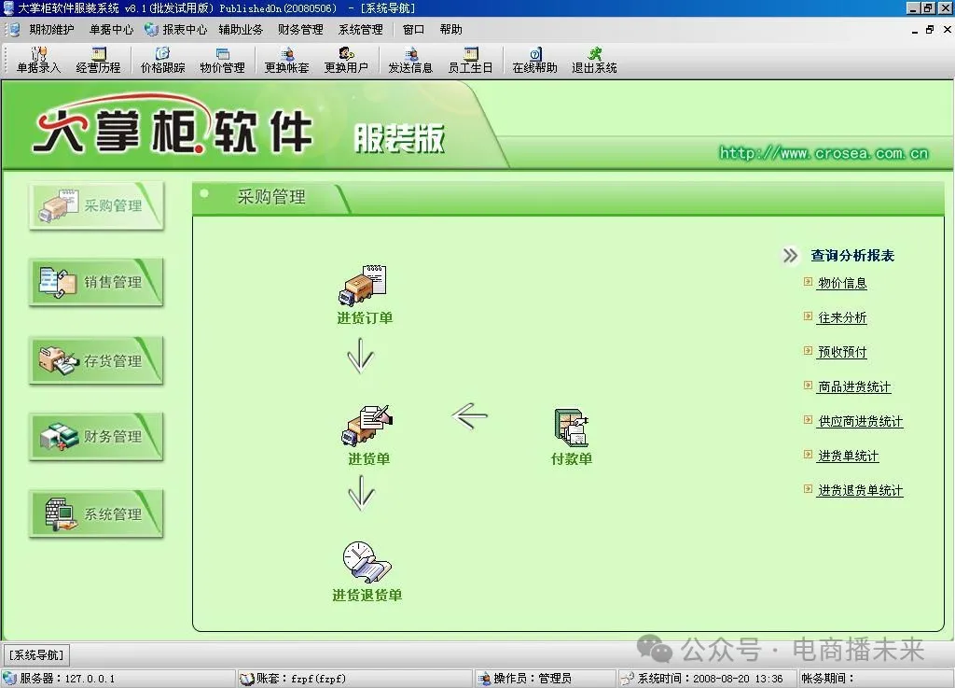Image resolution: width=955 pixels, height=688 pixels.
Task: Open the 付款单 payment slip icon
Action: 571,428
